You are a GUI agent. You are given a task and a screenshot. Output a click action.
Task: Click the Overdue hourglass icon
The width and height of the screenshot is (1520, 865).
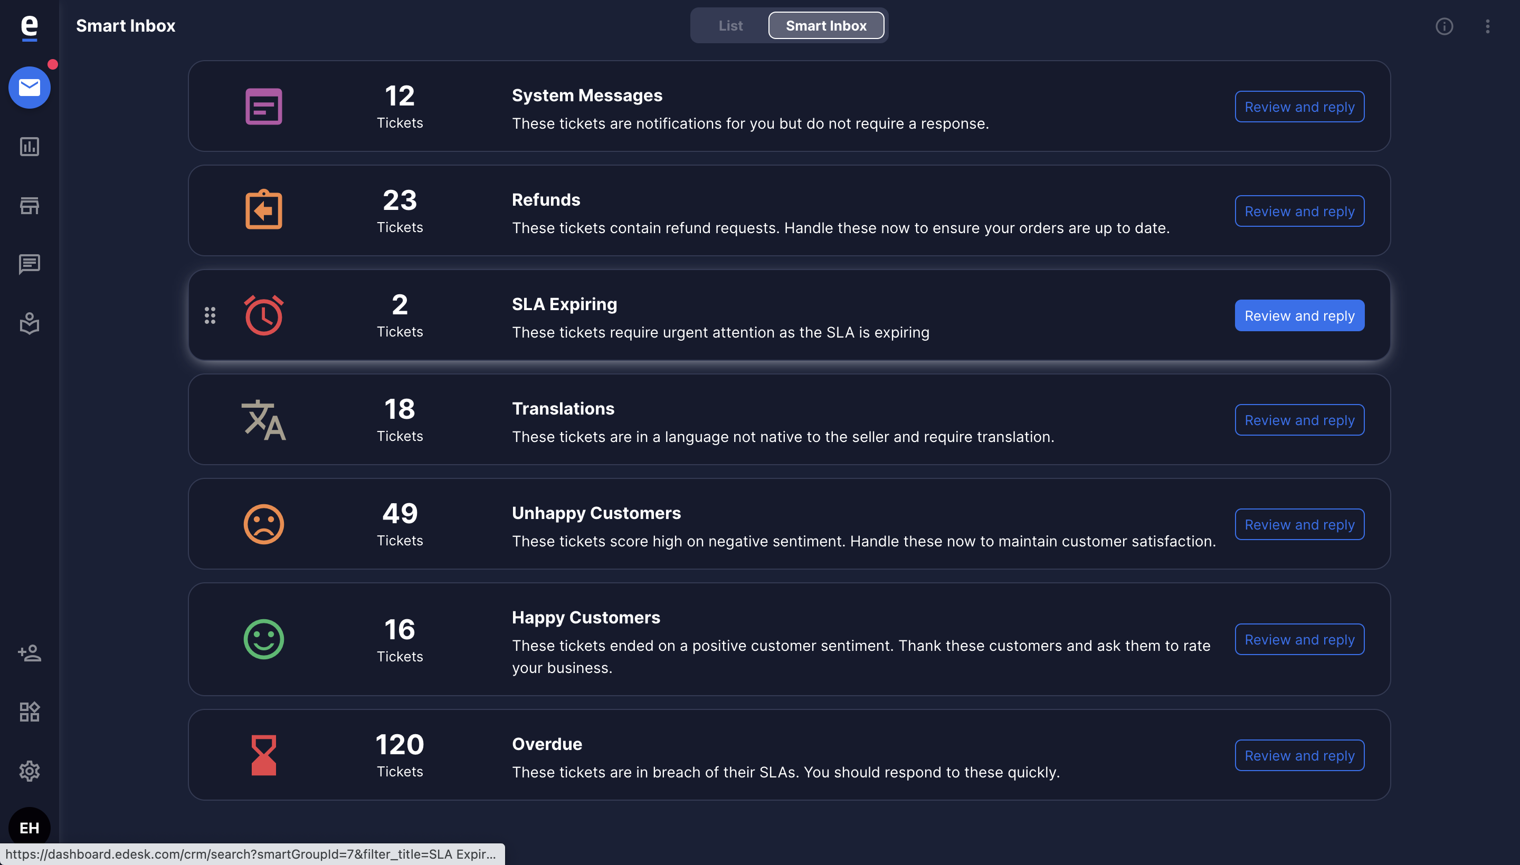coord(263,755)
